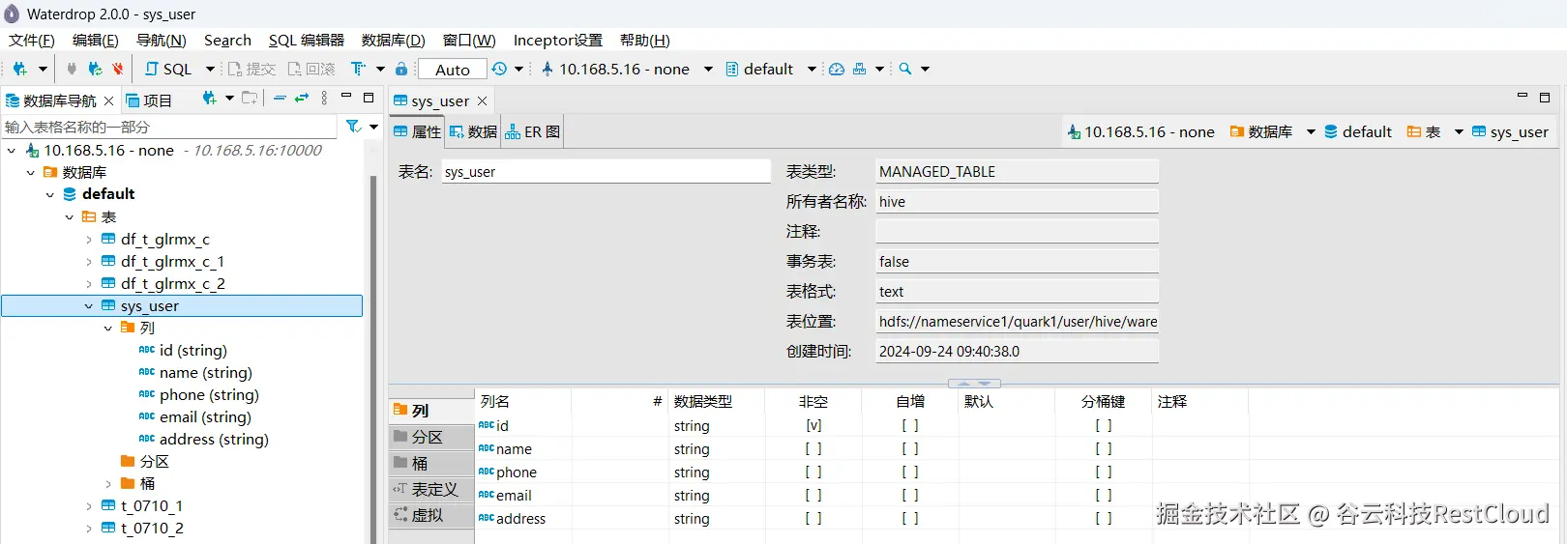The width and height of the screenshot is (1567, 544).
Task: Expand the df_t_glrmx_c_2 table node
Action: coord(89,283)
